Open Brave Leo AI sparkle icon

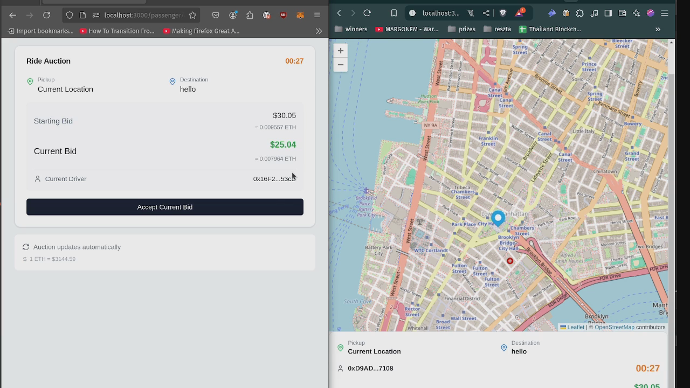(x=636, y=13)
